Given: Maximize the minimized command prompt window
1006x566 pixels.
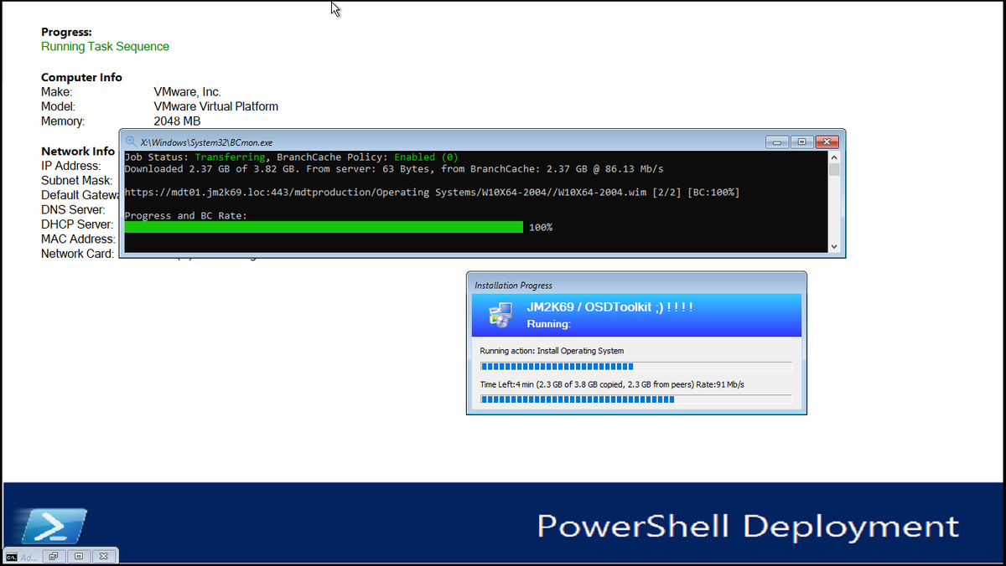Looking at the screenshot, I should (79, 556).
